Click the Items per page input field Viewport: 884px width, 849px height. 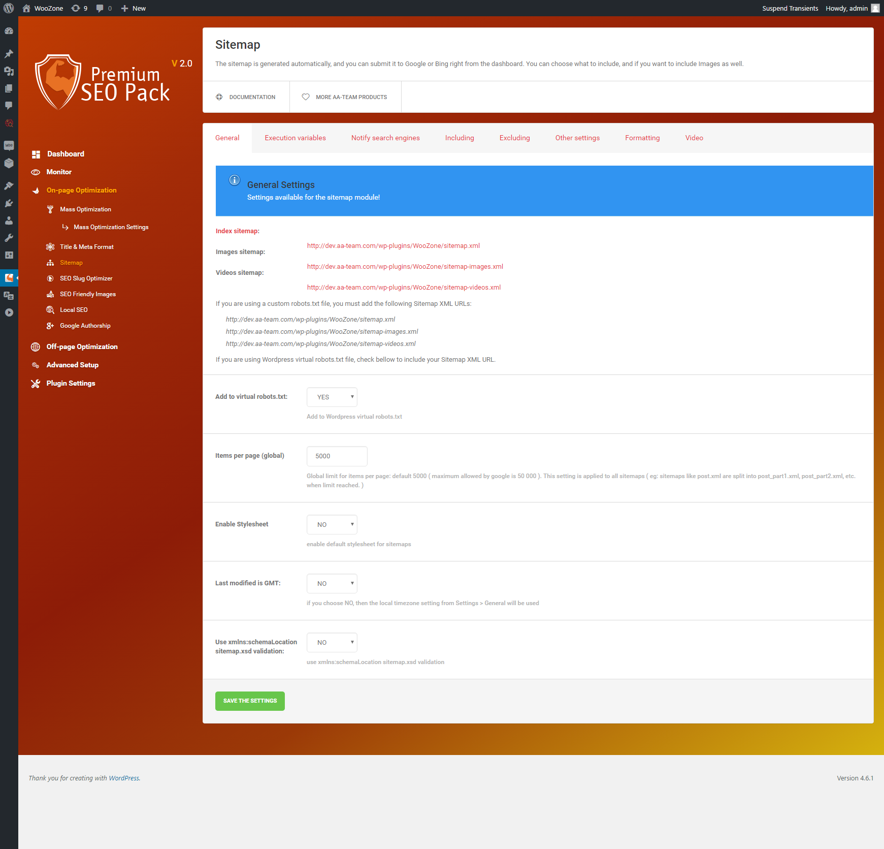[337, 456]
